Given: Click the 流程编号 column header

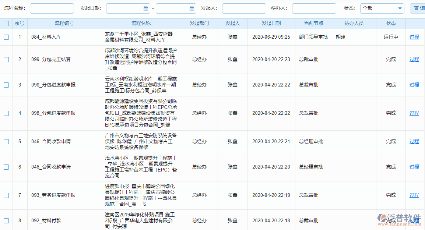Looking at the screenshot, I should click(64, 24).
